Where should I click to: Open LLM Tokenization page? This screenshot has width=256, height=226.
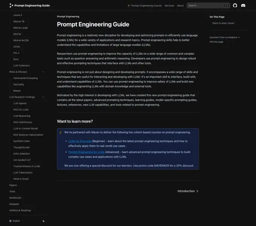pyautogui.click(x=23, y=173)
